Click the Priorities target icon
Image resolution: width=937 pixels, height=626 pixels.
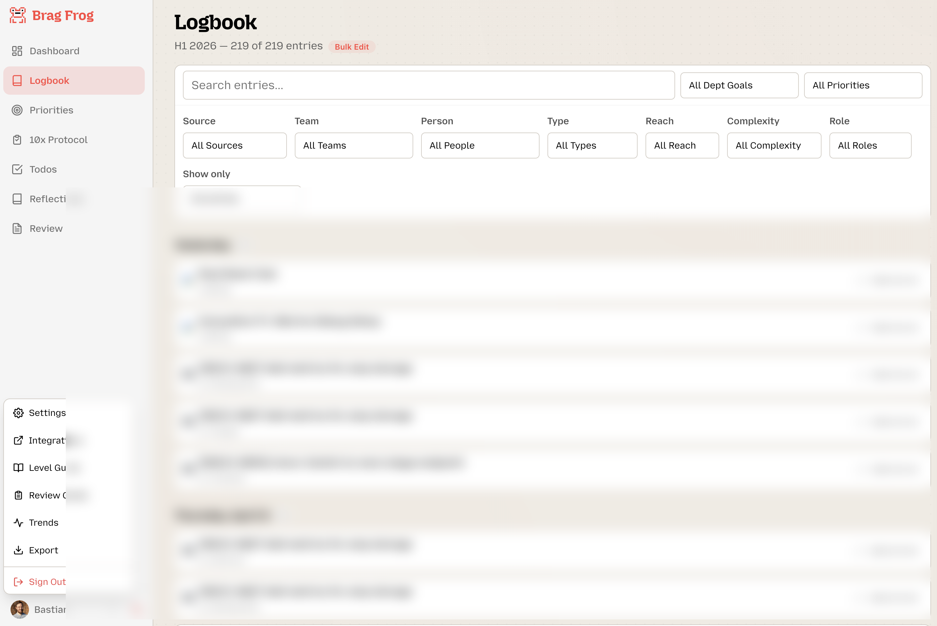[17, 110]
